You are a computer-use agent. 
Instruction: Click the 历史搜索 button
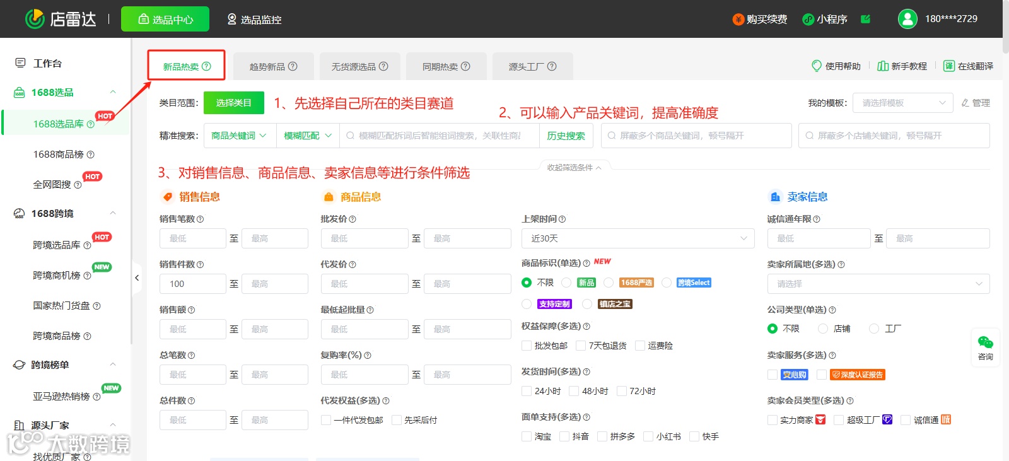(x=566, y=136)
